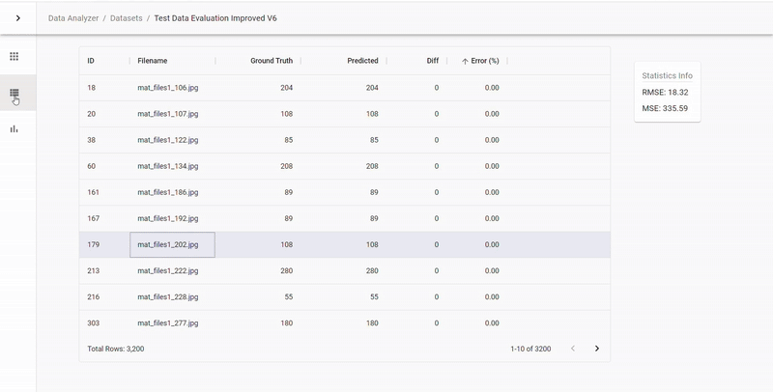Click the ID cell 179
This screenshot has width=773, height=392.
[104, 244]
